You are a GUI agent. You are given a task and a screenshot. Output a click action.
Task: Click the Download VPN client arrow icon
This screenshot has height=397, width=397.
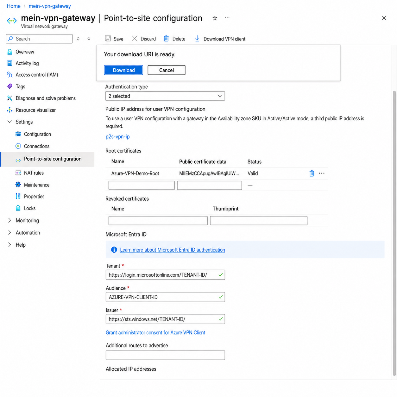pos(197,39)
